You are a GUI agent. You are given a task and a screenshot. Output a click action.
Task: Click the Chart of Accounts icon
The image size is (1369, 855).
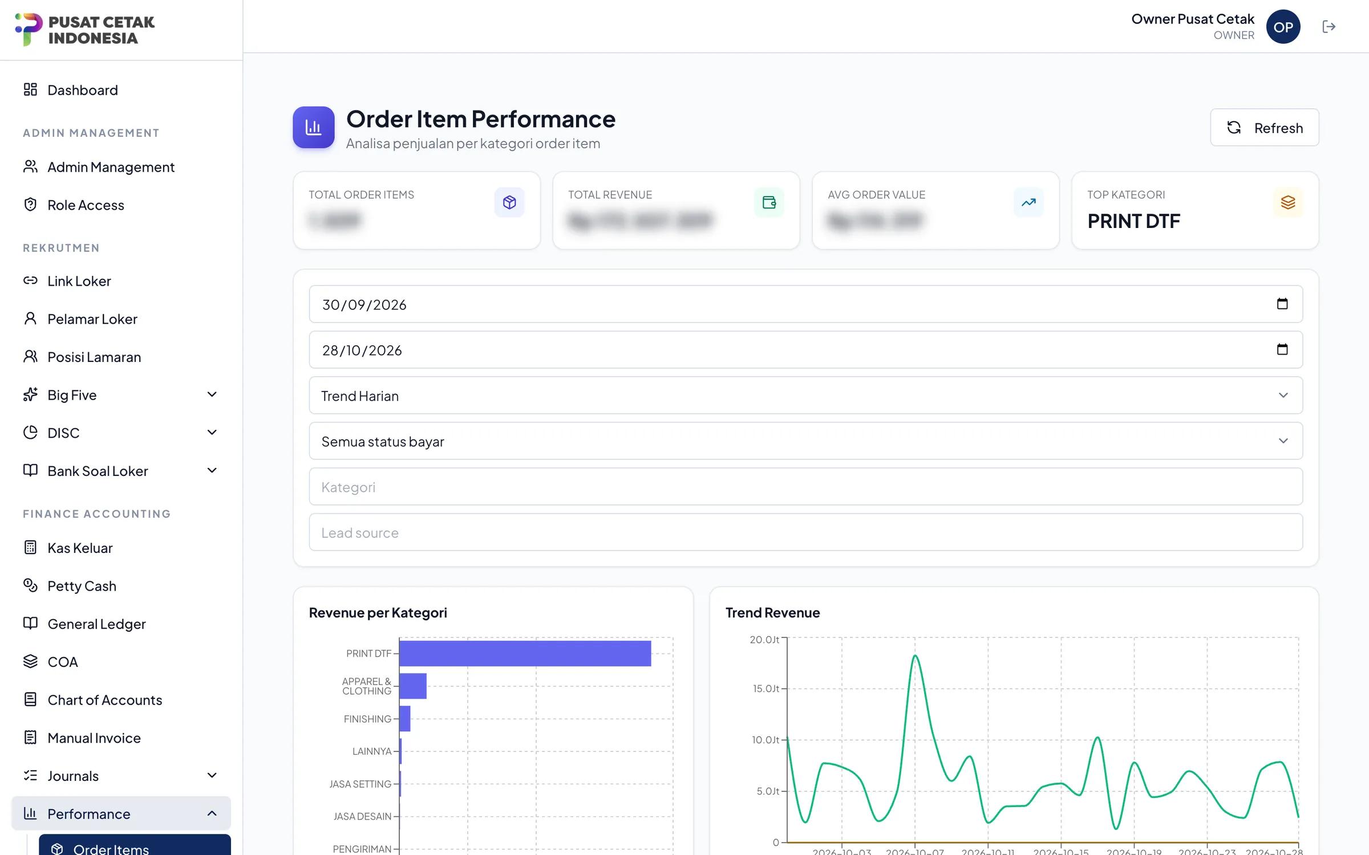click(30, 699)
